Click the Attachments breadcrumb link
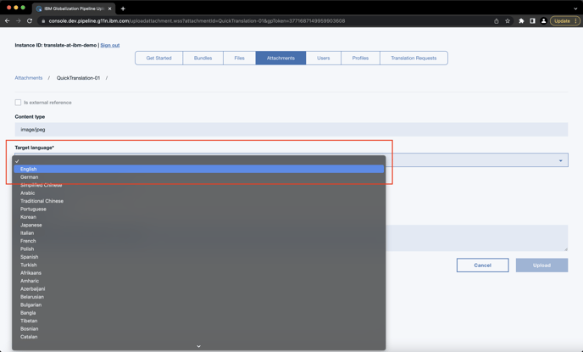 coord(29,78)
